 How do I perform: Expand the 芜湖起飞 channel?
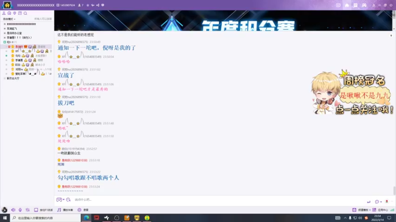tap(4, 29)
